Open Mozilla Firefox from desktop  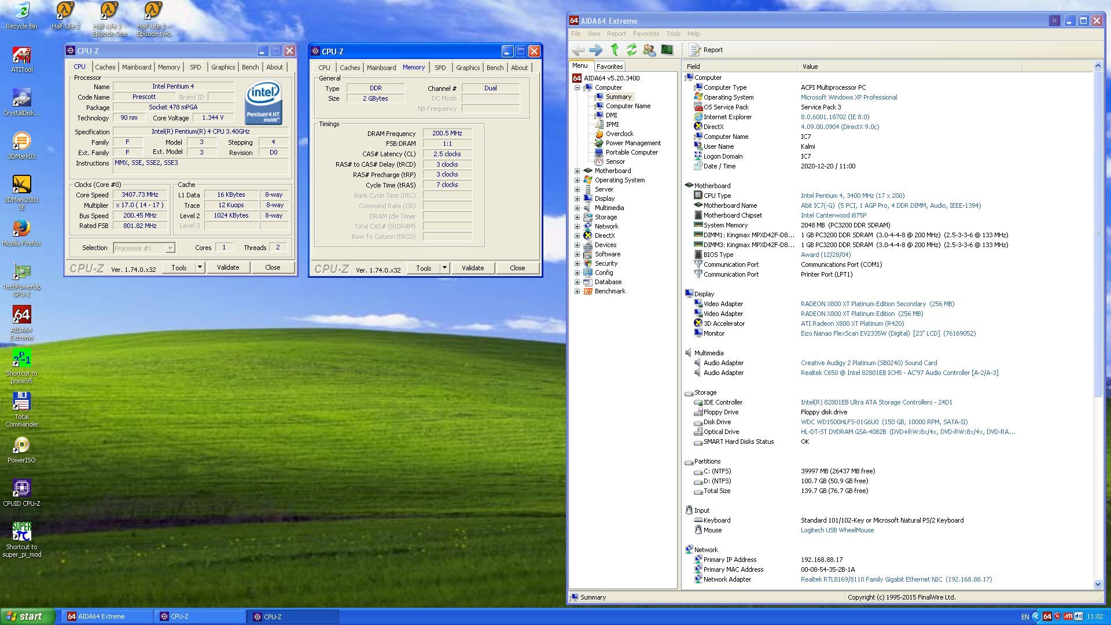(x=21, y=233)
